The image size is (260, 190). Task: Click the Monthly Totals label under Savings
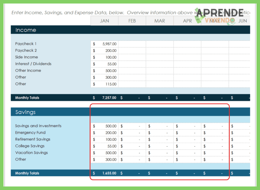click(x=27, y=173)
